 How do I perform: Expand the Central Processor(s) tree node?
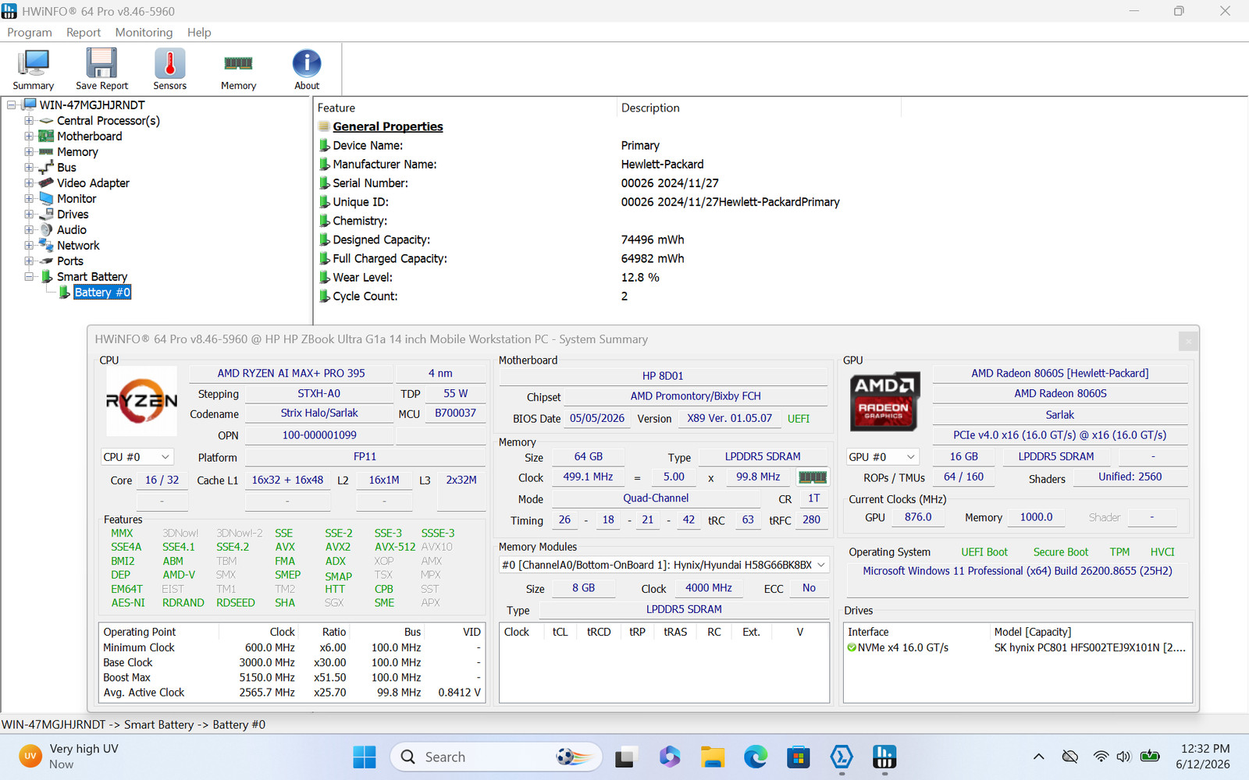click(29, 121)
